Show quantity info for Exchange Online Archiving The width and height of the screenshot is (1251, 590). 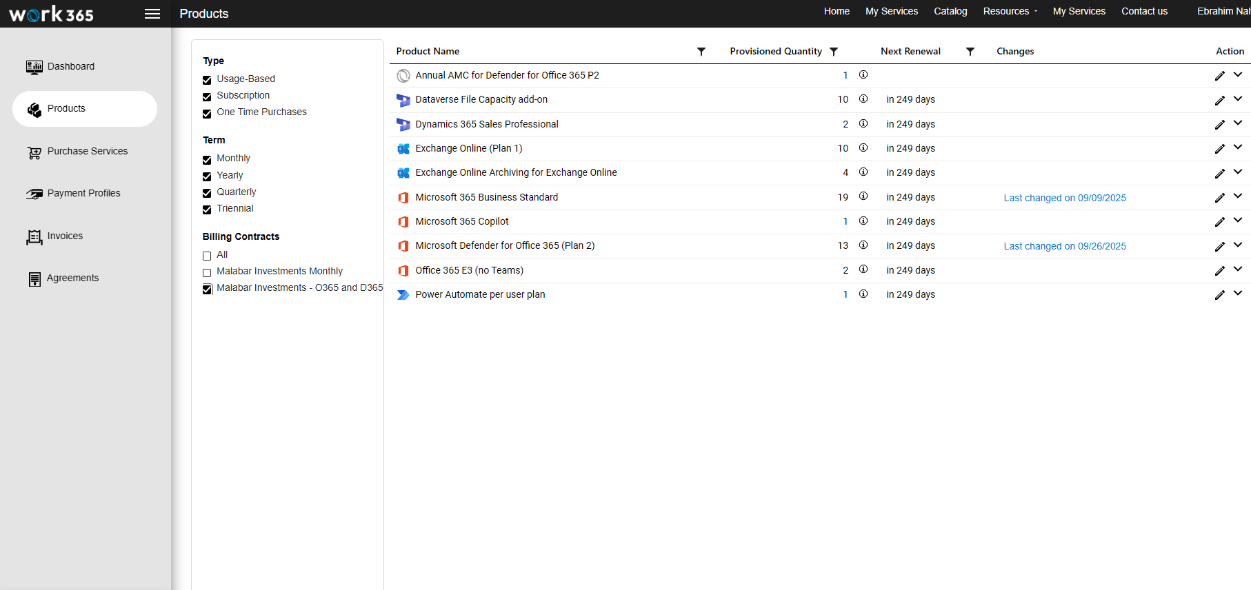point(863,172)
